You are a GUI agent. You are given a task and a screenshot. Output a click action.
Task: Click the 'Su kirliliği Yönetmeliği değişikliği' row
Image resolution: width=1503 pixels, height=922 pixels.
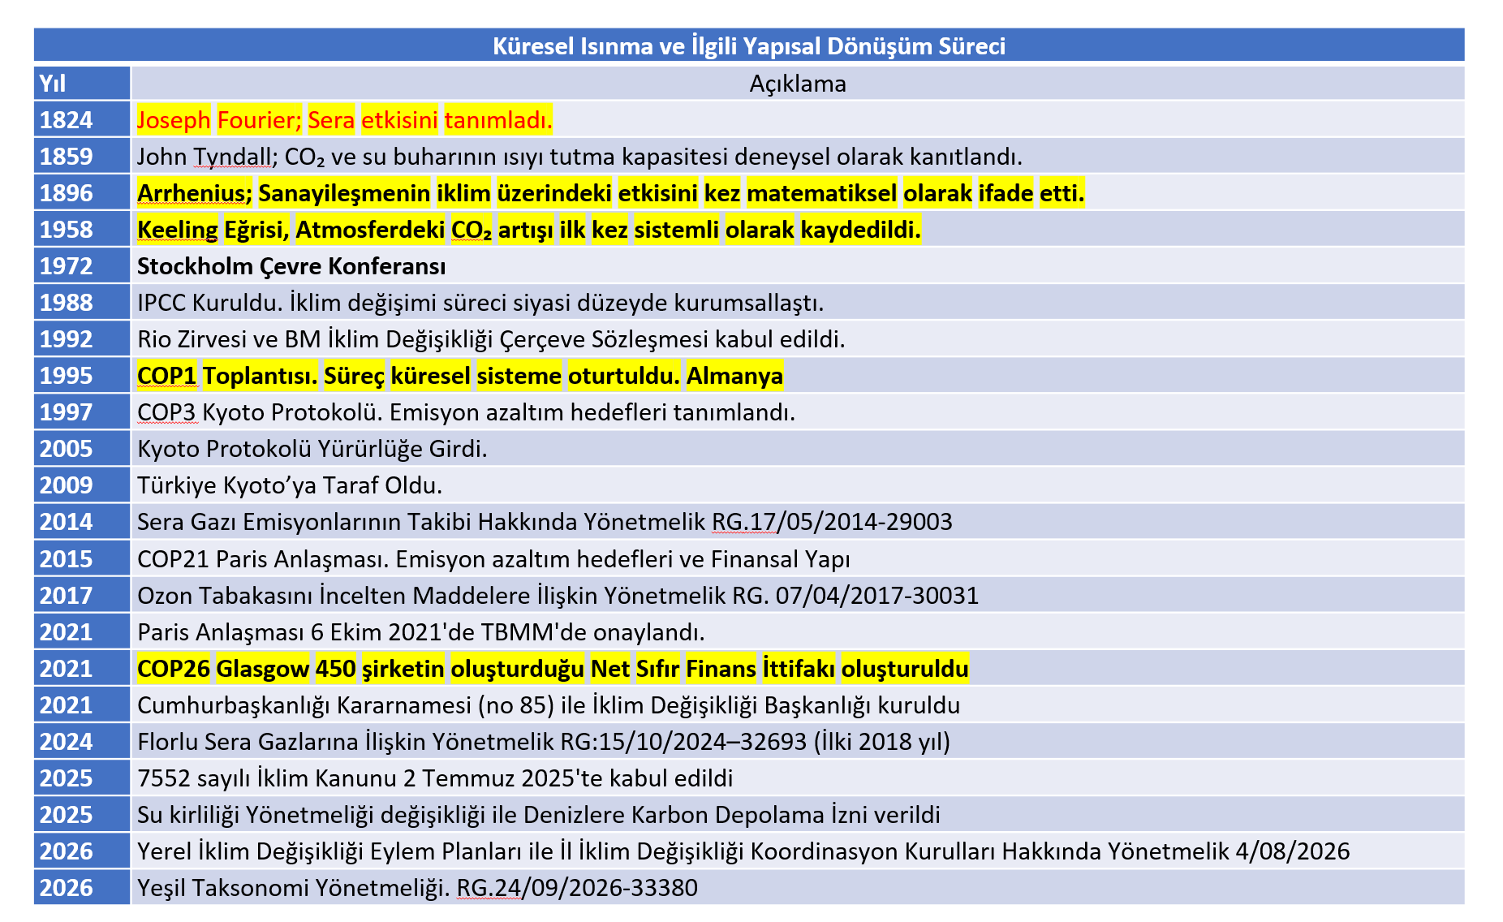798,814
